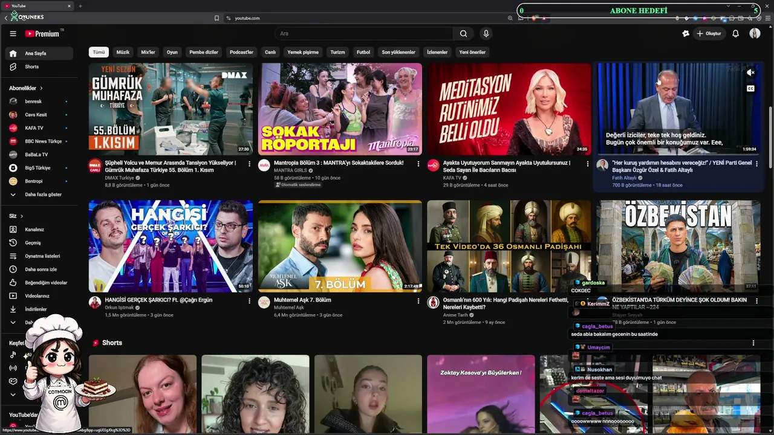Viewport: 774px width, 435px height.
Task: Open options for Muhtemel Aşk 7. Bölüm
Action: [418, 301]
